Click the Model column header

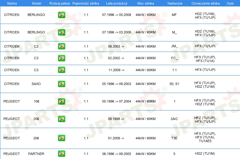tap(37, 3)
